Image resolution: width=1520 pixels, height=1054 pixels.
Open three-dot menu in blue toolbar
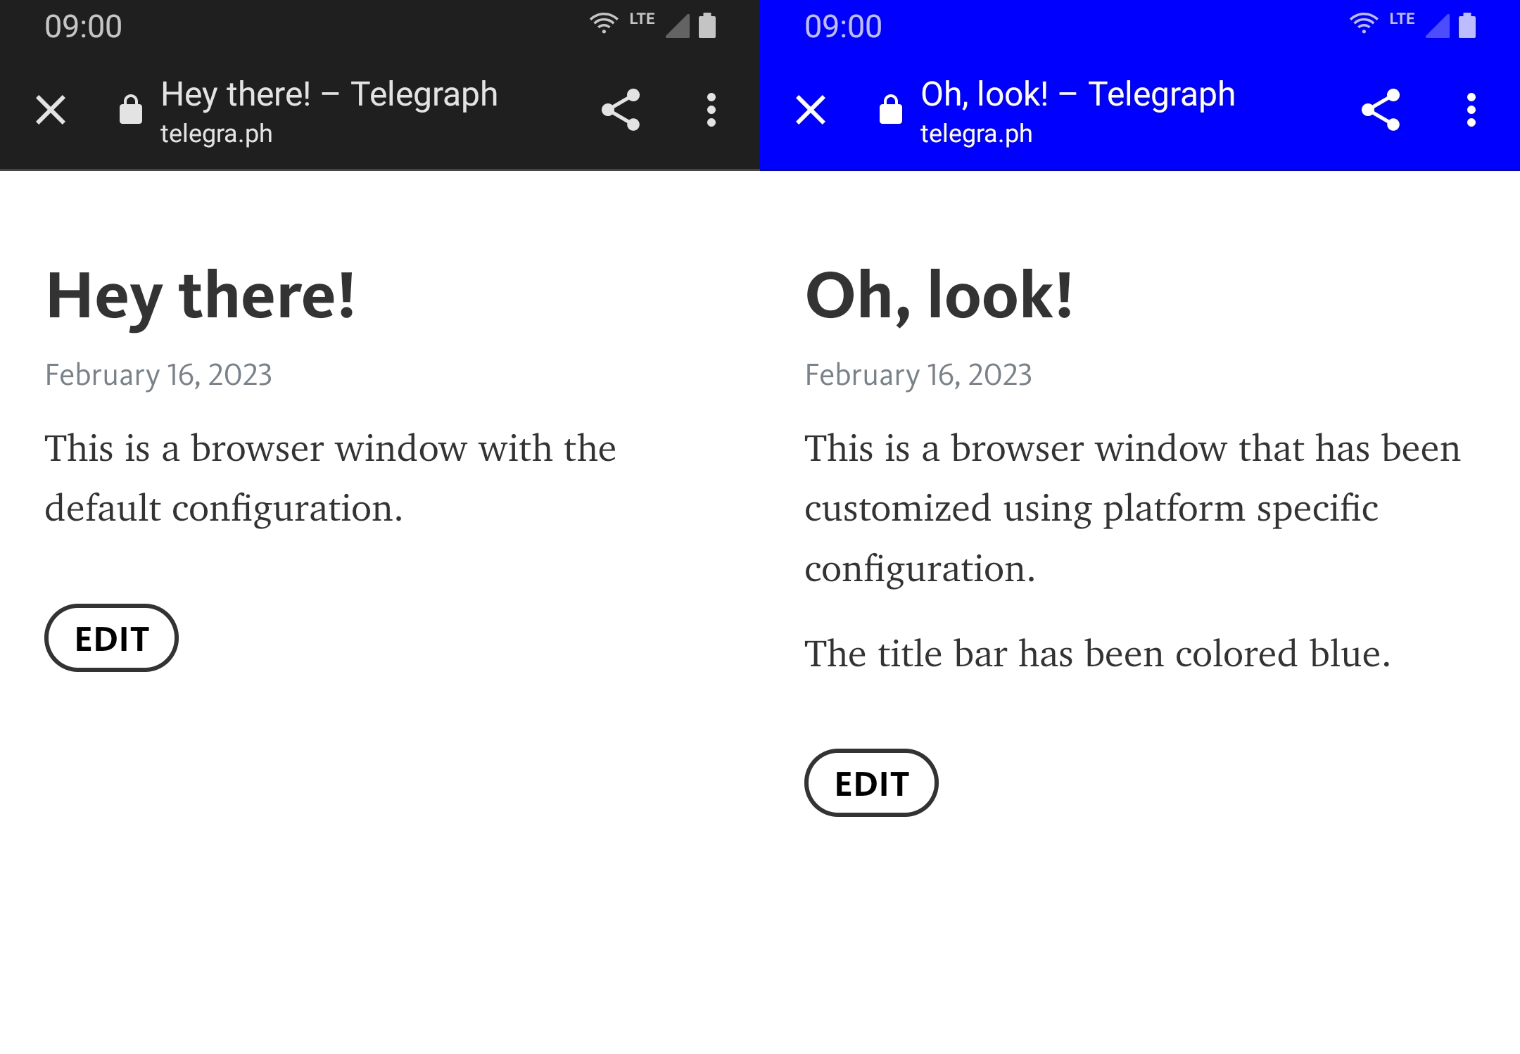point(1471,110)
